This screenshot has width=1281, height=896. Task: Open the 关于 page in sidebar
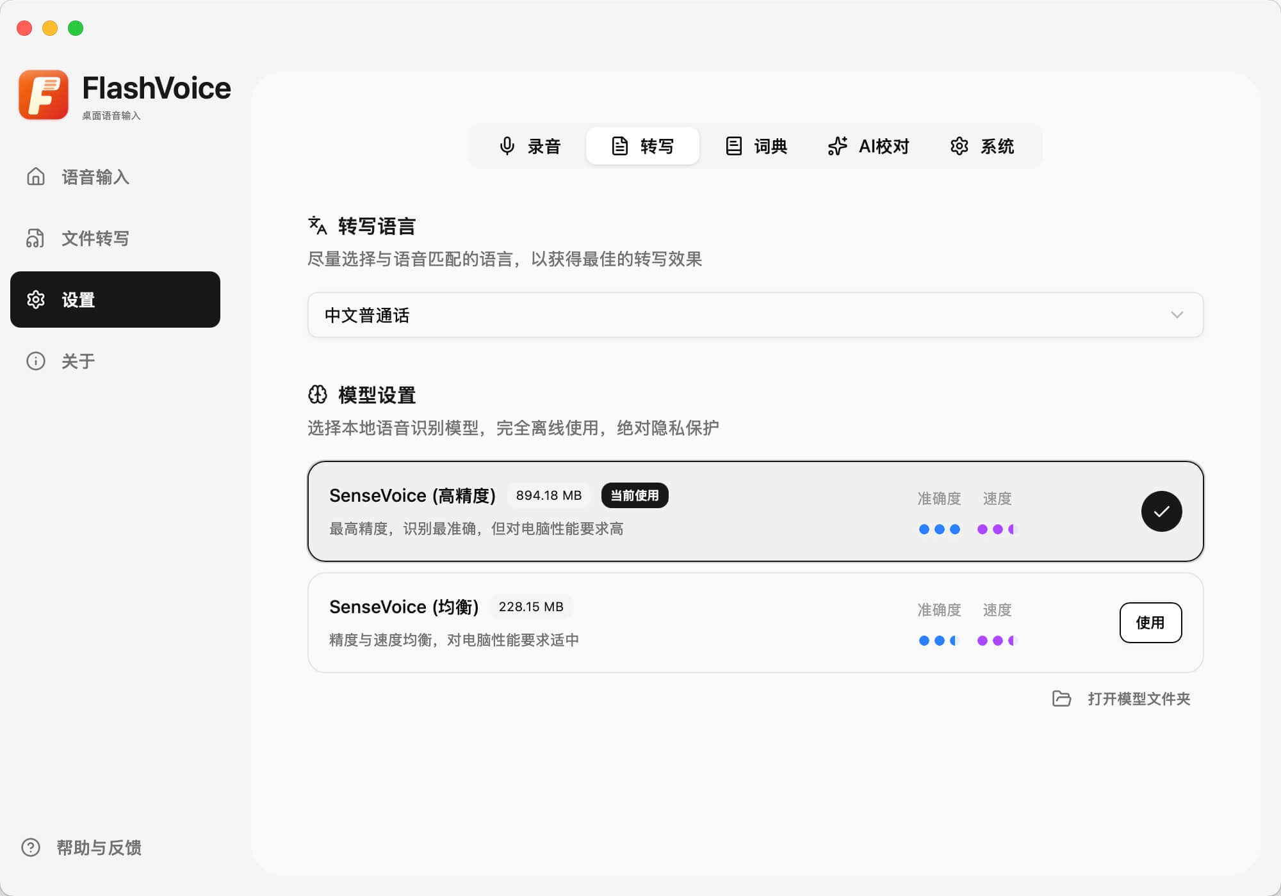click(x=115, y=361)
